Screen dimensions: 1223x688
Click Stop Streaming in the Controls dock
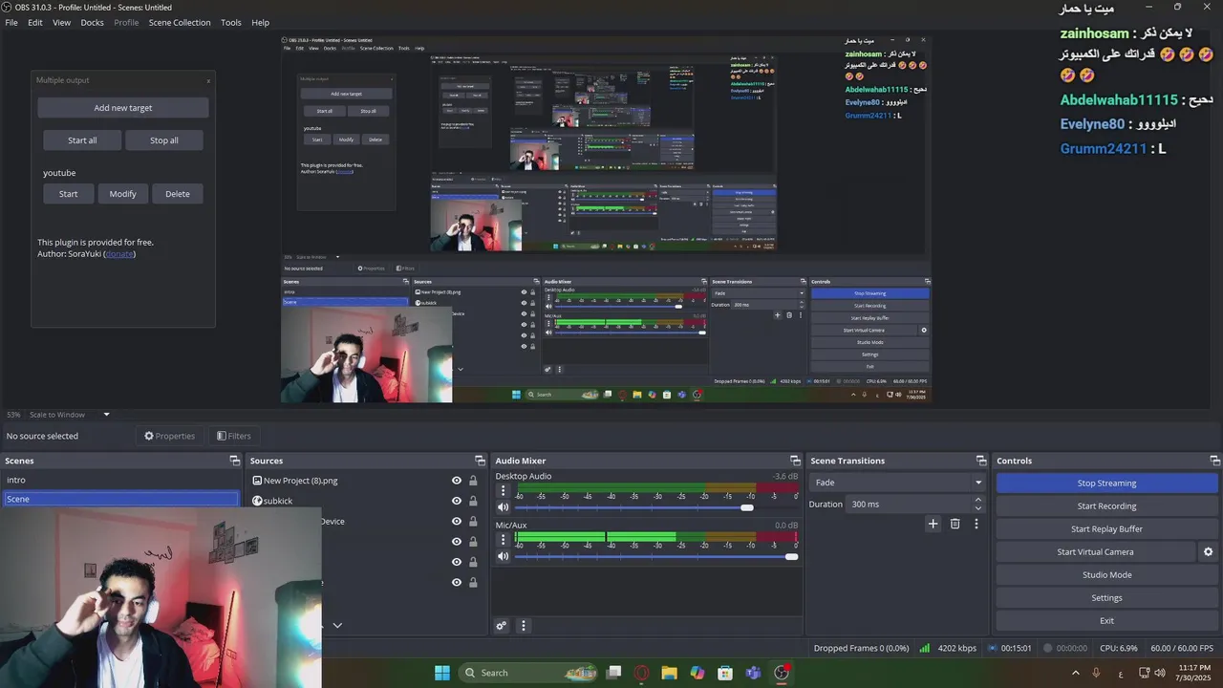[x=1106, y=484]
